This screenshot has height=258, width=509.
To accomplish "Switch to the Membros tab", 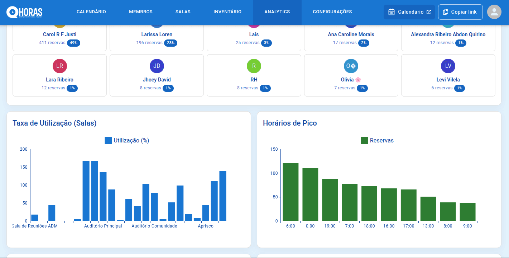I will coord(140,11).
